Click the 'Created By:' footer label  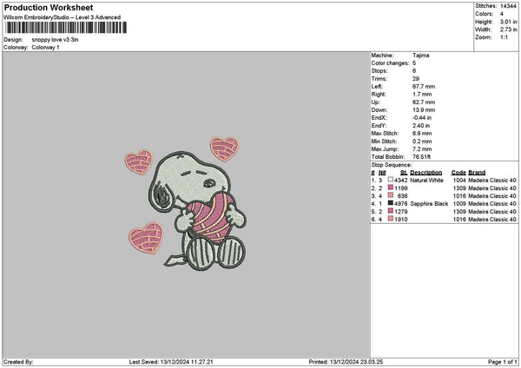tap(18, 362)
